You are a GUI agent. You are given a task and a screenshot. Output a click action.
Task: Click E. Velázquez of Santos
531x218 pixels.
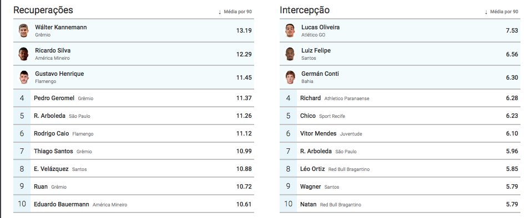(51, 169)
